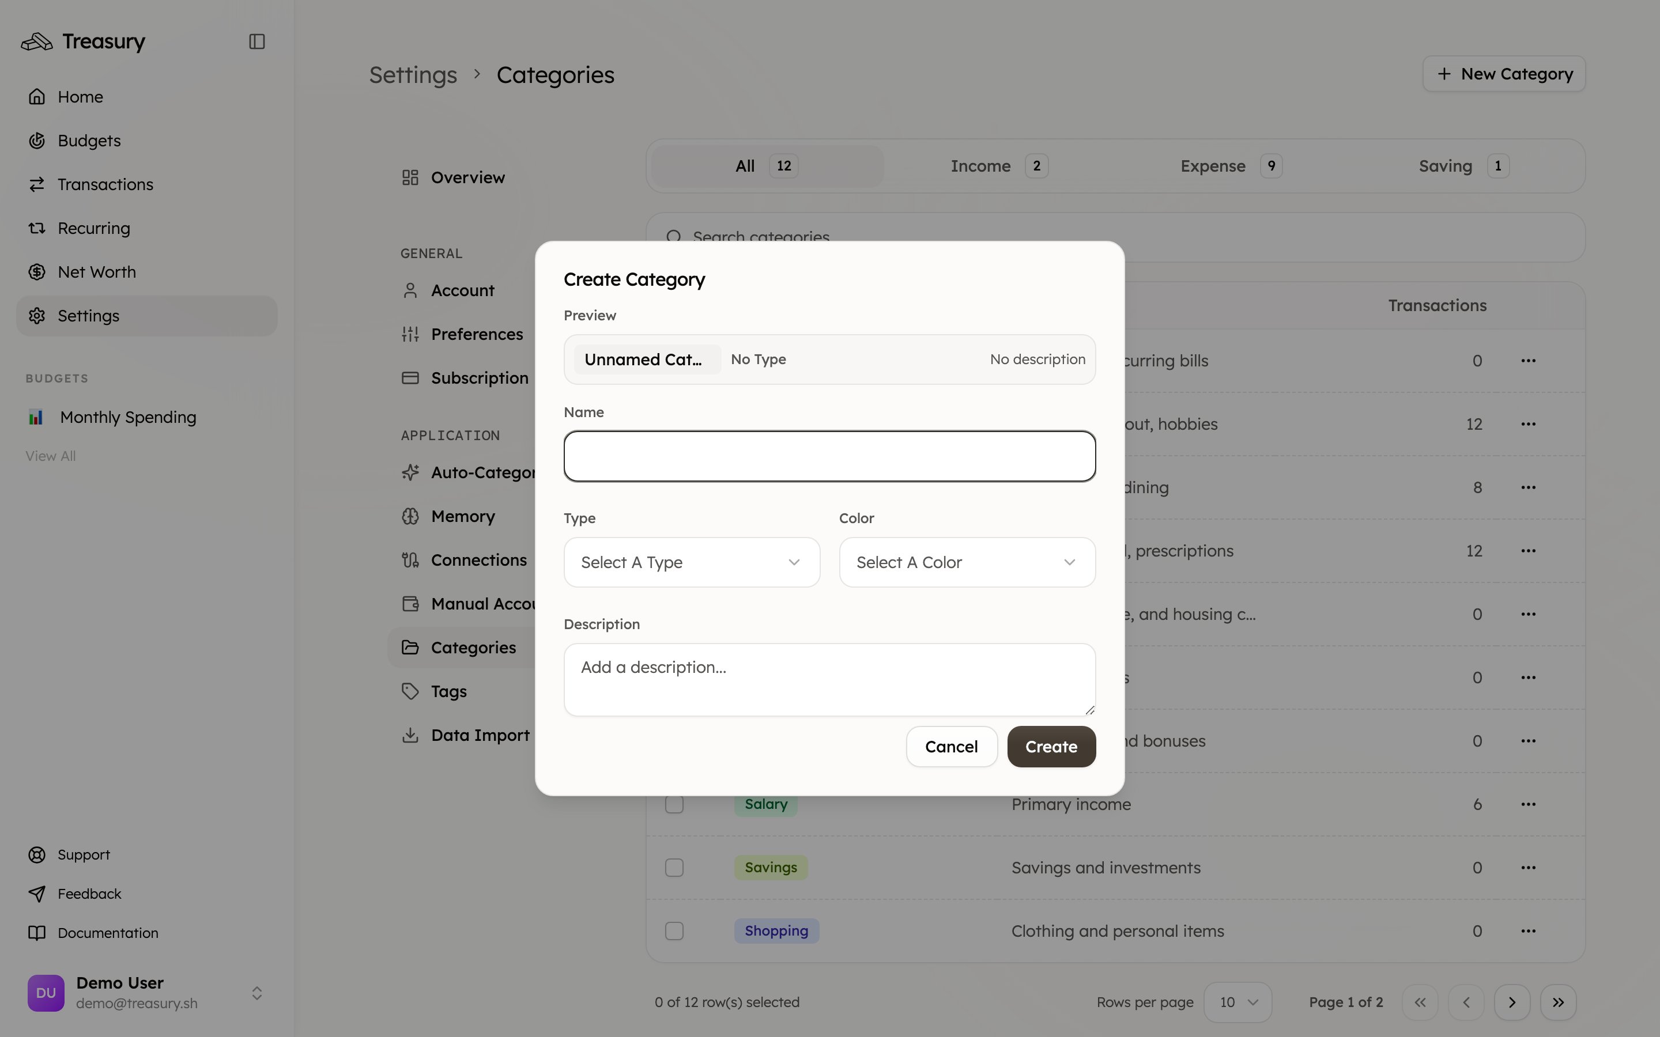Open the Transactions page
The width and height of the screenshot is (1660, 1037).
[x=147, y=184]
